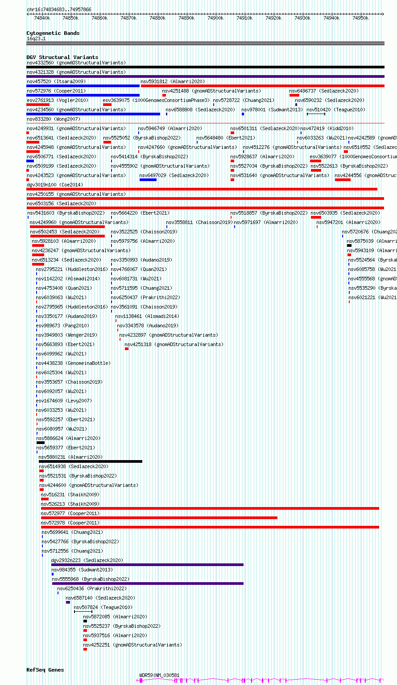Image resolution: width=397 pixels, height=685 pixels.
Task: Open nsv457520 (Itsara2009) variant label
Action: pos(56,81)
